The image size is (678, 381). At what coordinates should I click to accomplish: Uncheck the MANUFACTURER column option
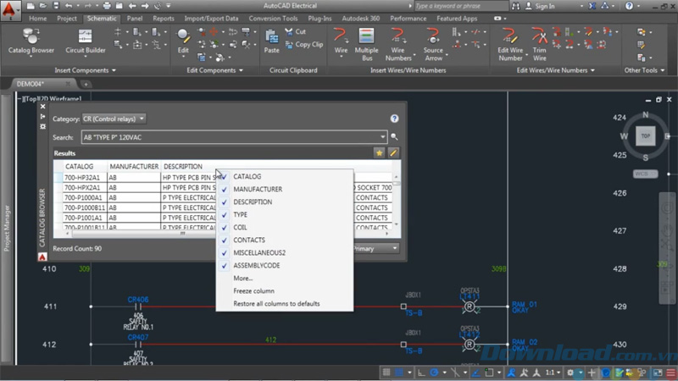[x=258, y=189]
